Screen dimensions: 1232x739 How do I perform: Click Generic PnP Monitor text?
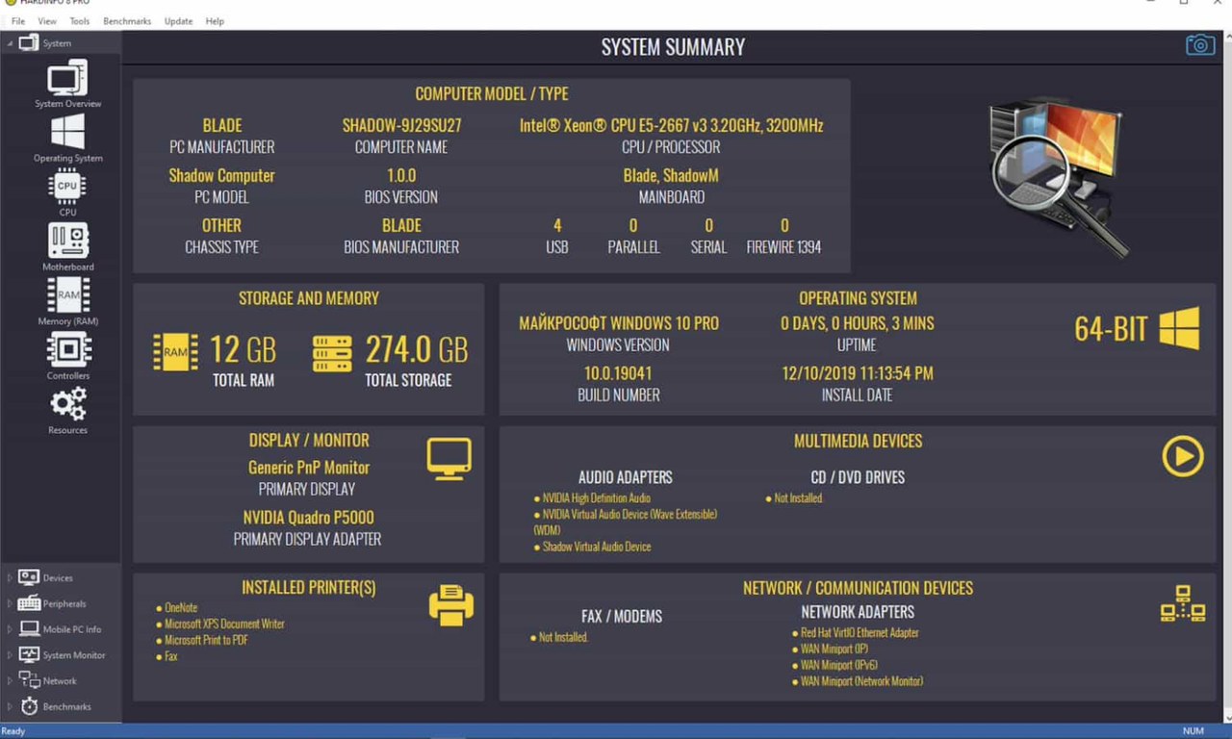click(x=308, y=468)
